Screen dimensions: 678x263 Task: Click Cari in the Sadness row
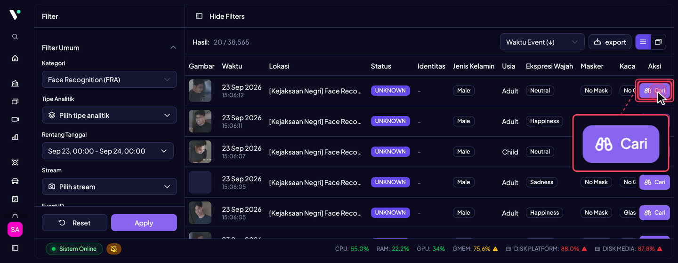pyautogui.click(x=654, y=182)
